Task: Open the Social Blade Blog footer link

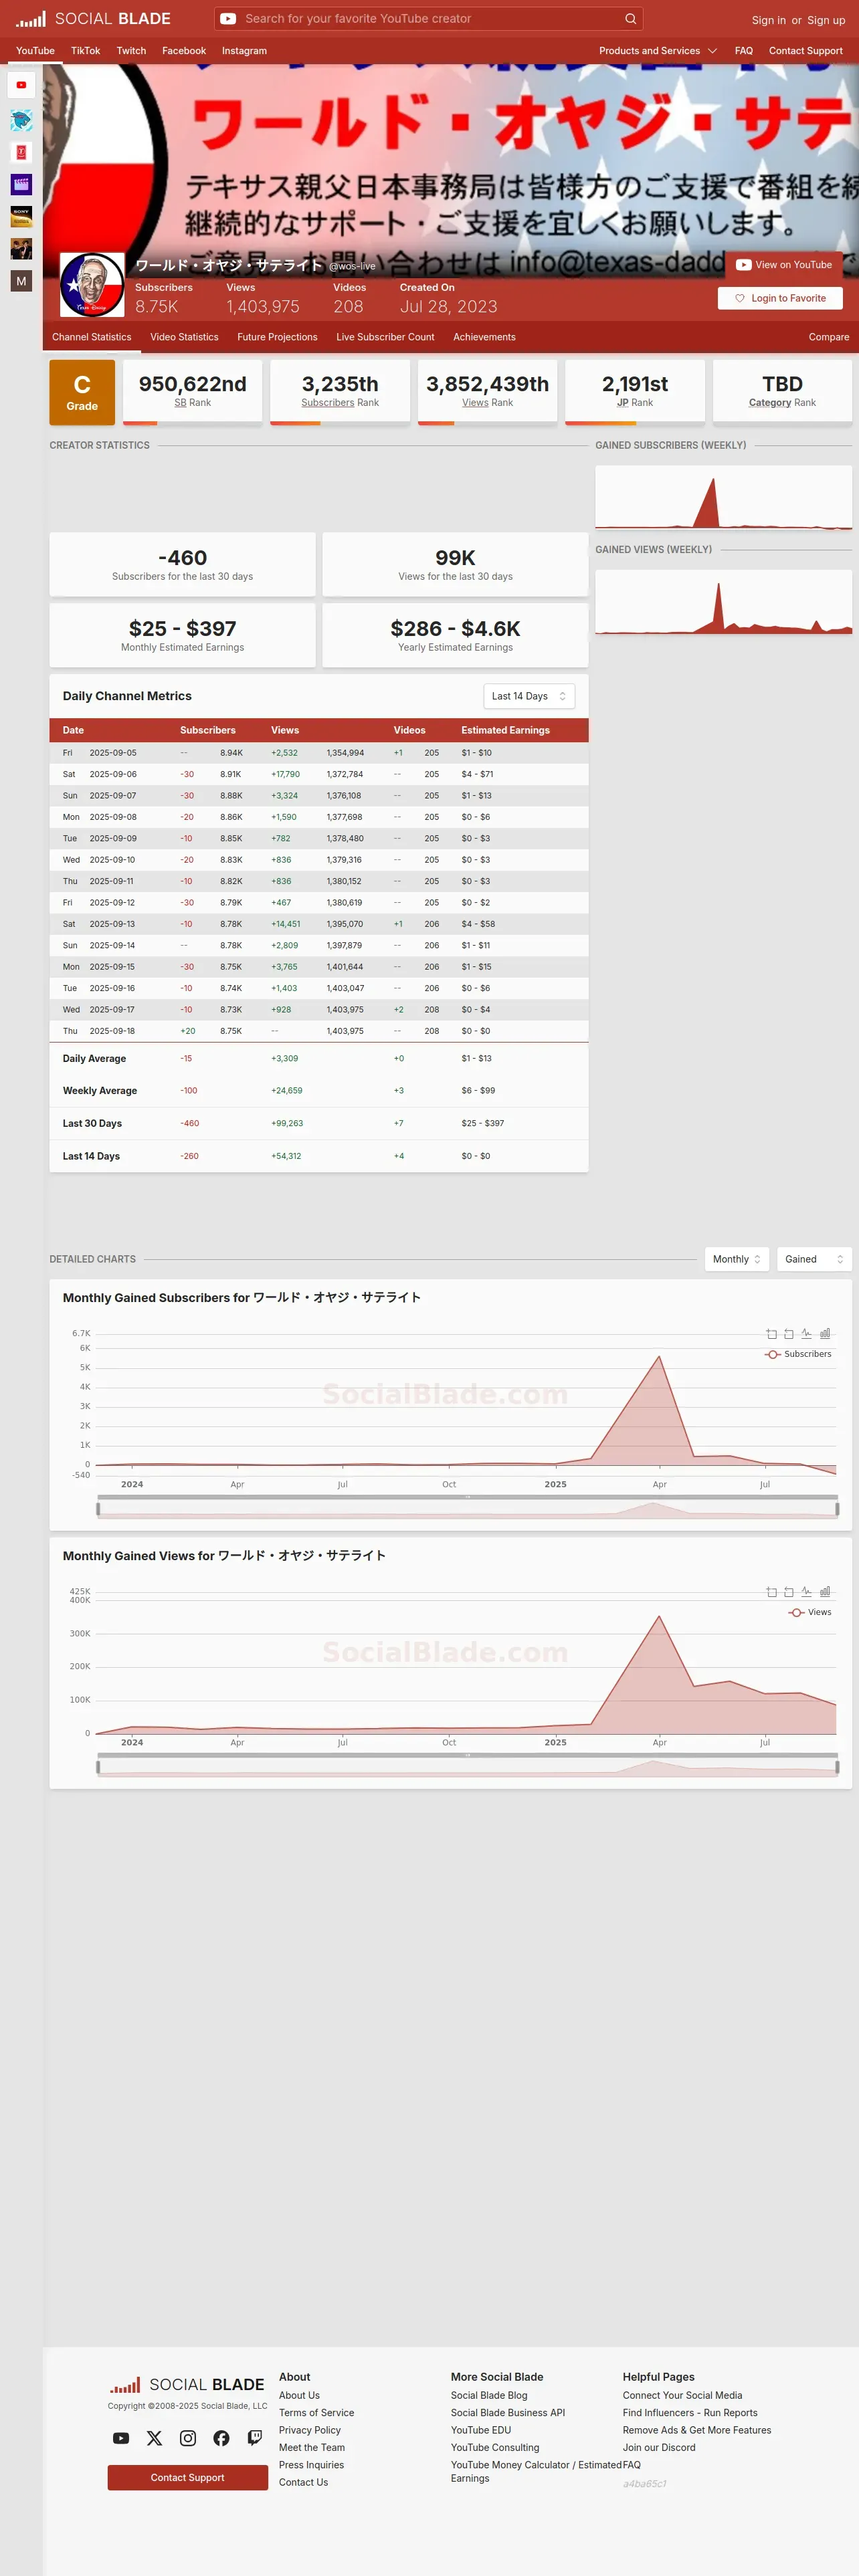Action: pos(489,2396)
